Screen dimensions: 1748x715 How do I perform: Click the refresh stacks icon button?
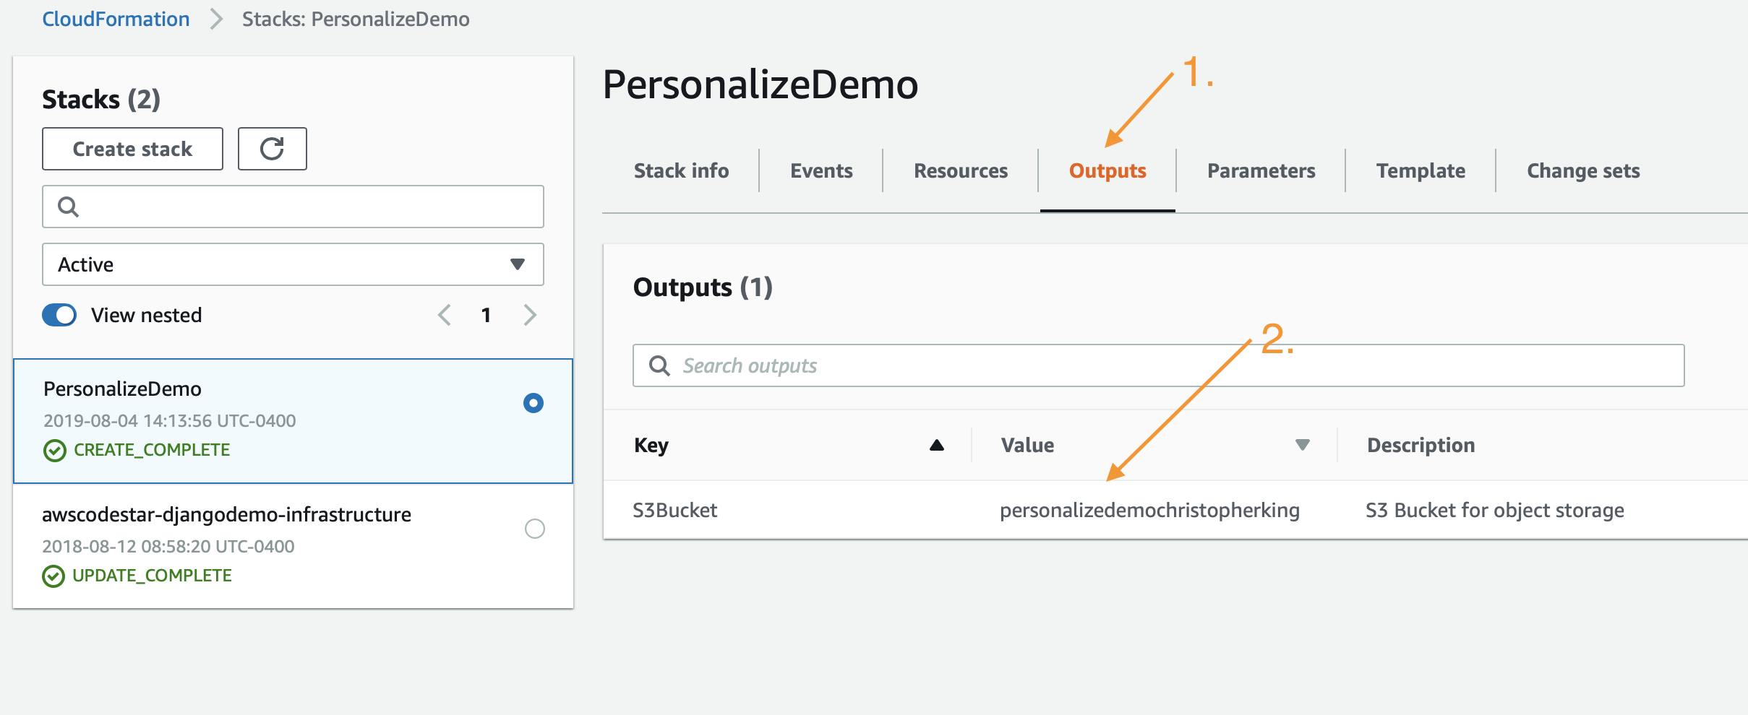pos(272,149)
